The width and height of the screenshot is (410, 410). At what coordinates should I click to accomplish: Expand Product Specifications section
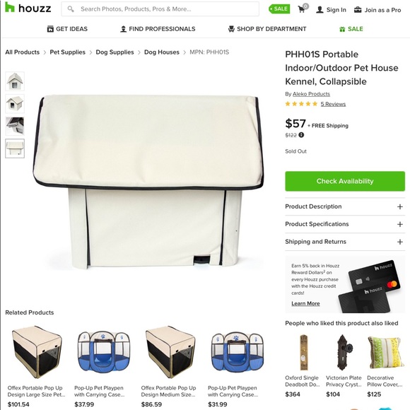[x=345, y=224]
